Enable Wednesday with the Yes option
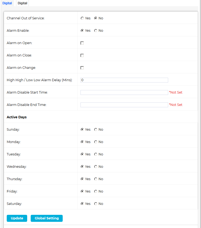The width and height of the screenshot is (201, 228). point(82,166)
